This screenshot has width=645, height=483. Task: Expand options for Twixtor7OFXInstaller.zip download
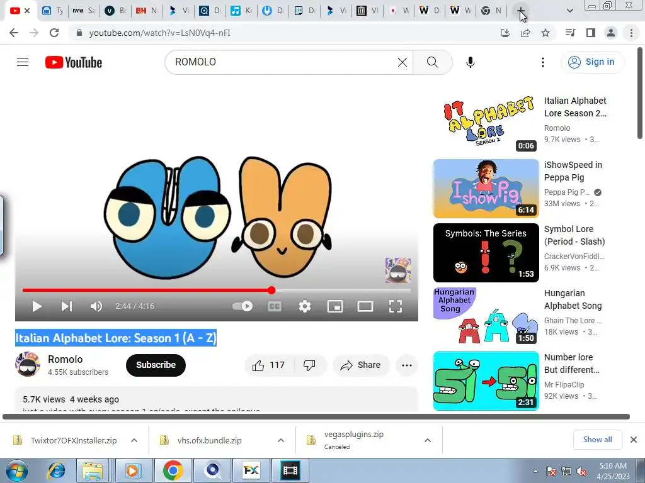point(134,440)
